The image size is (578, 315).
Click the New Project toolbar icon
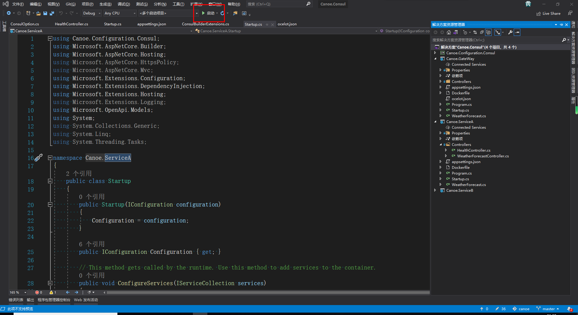click(x=28, y=13)
